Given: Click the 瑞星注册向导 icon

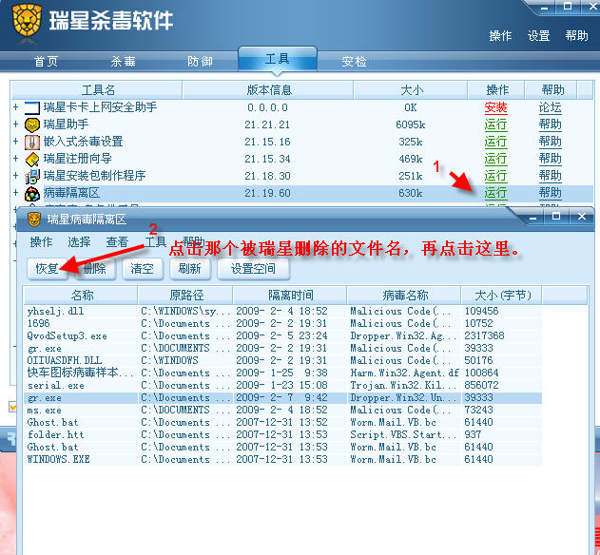Looking at the screenshot, I should [32, 160].
